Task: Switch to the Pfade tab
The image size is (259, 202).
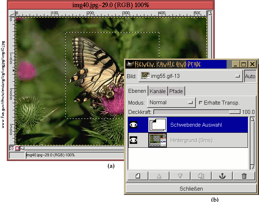Action: pos(176,91)
